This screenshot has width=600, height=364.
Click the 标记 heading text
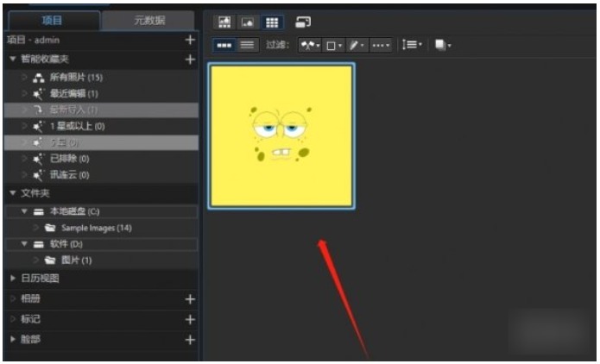30,319
